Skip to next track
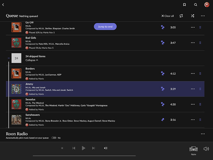 pyautogui.click(x=94, y=148)
